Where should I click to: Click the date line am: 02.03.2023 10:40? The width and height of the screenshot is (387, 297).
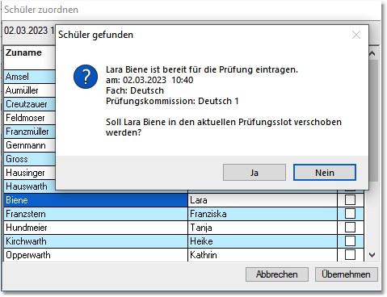(149, 80)
